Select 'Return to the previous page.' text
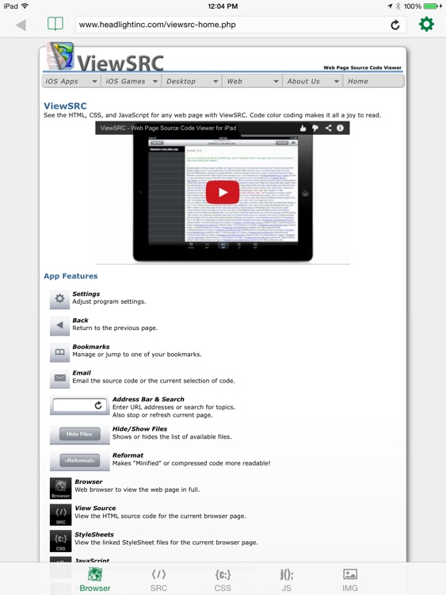446x595 pixels. coord(115,328)
